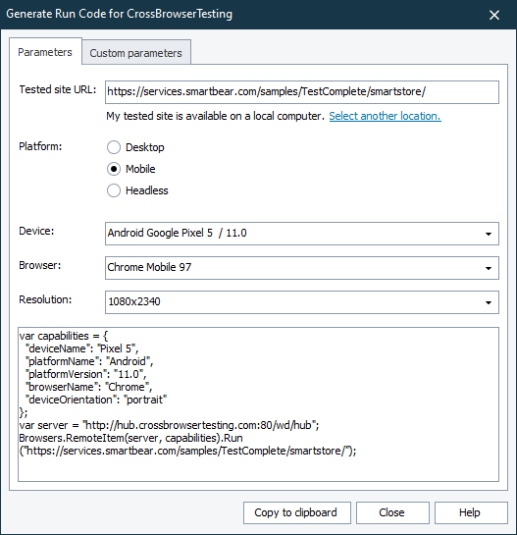Open the Chrome Mobile 97 browser list
This screenshot has width=517, height=535.
[302, 268]
